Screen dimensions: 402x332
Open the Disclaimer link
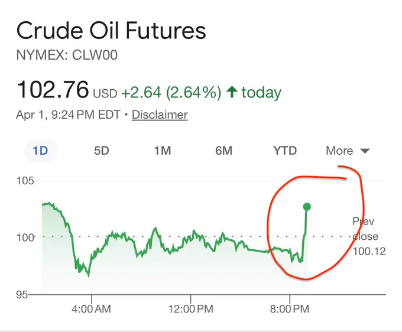coord(160,115)
